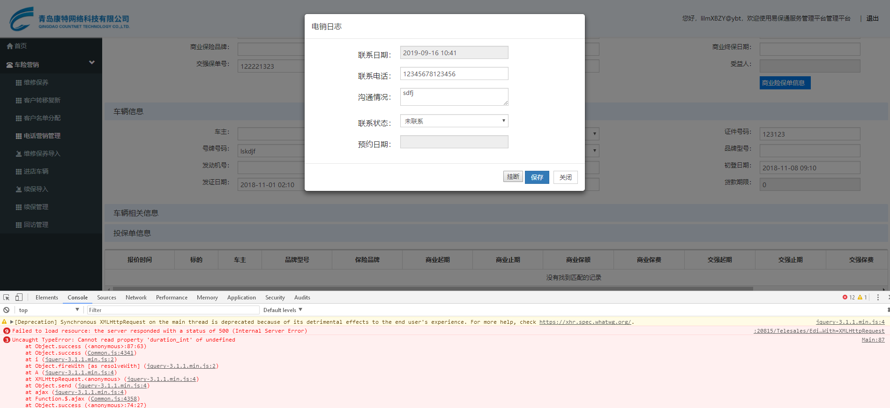Viewport: 890px width, 408px height.
Task: Click the 报价时间 column header
Action: (140, 260)
